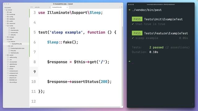Open phpunit.xml in the sidebar
The image size is (198, 111).
pos(13,78)
